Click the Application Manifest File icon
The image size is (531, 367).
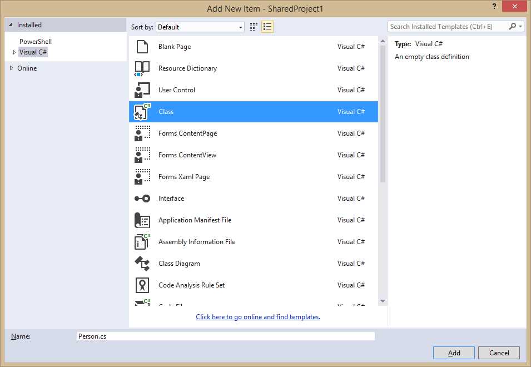coord(142,220)
